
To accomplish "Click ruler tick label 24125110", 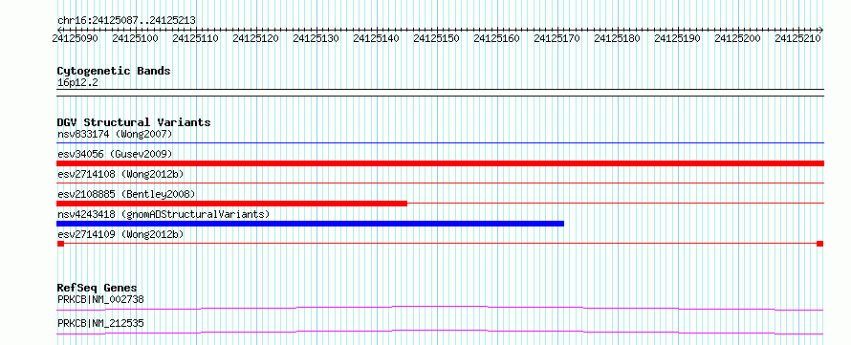I will click(x=195, y=38).
